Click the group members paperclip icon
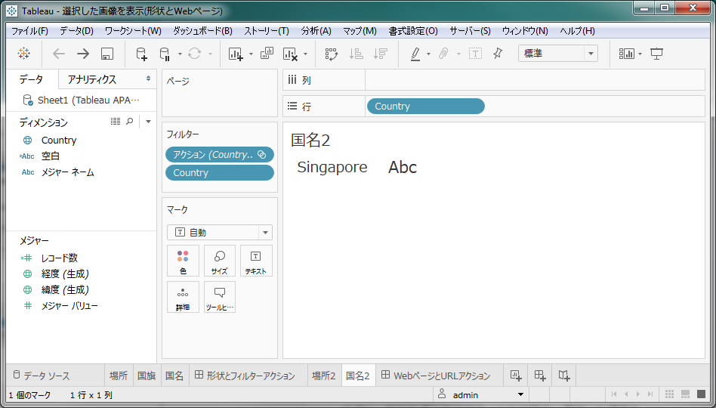Screen dimensions: 716x408 (443, 54)
